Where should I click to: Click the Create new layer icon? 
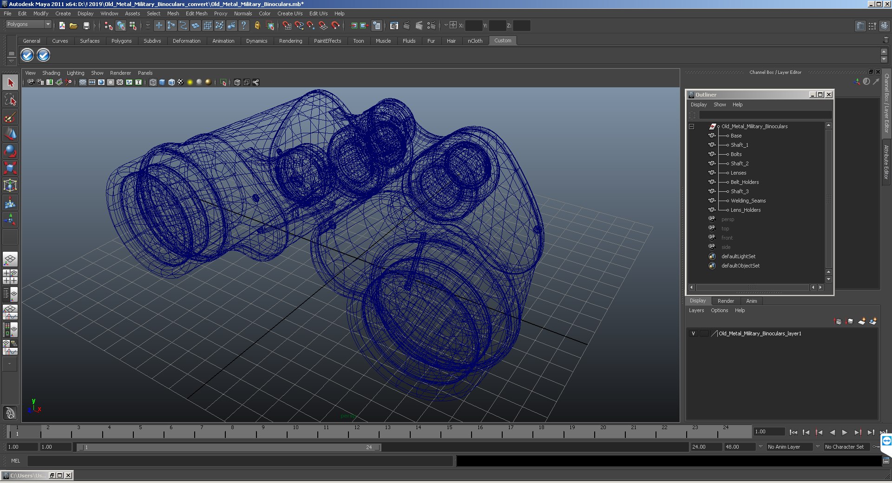[861, 321]
